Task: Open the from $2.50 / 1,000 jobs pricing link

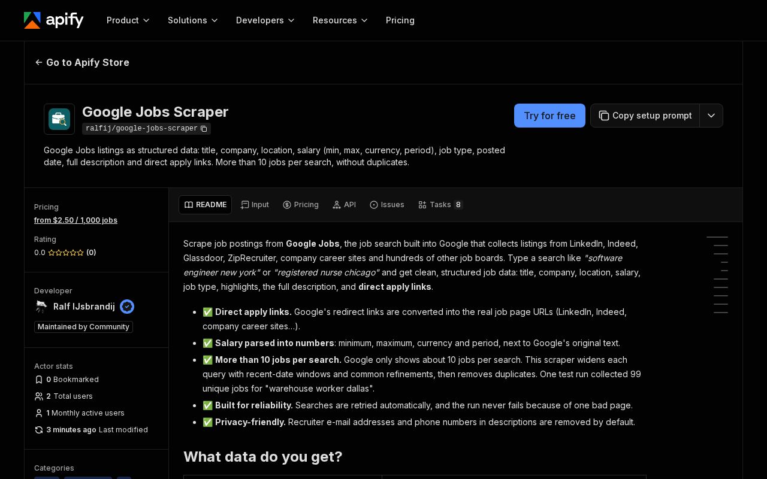Action: pos(76,220)
